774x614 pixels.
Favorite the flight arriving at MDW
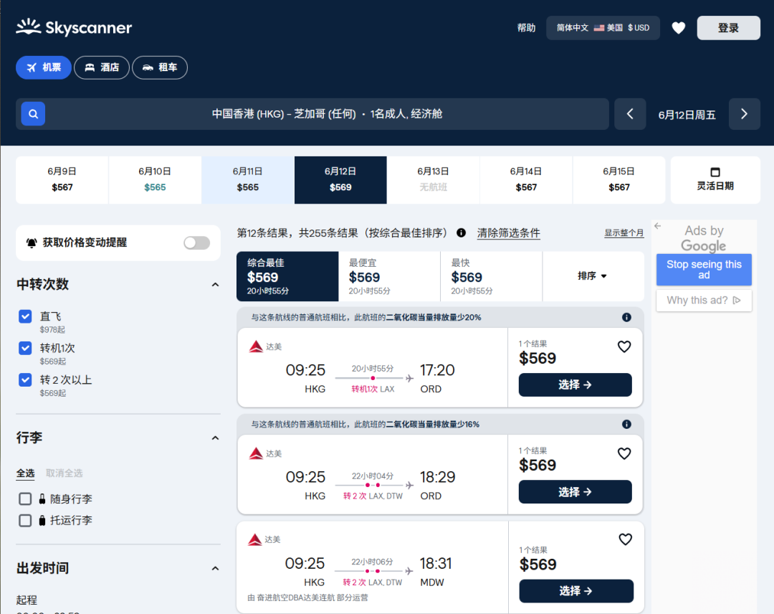(625, 539)
